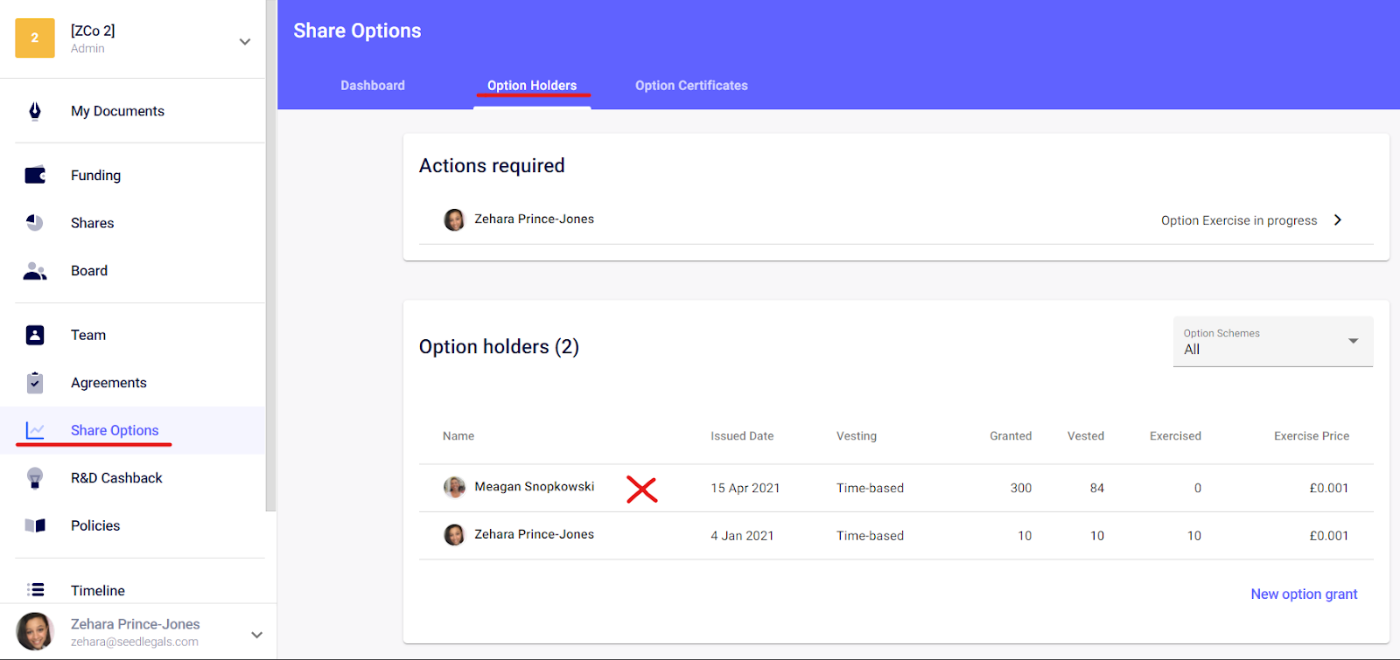Click the New option grant link

1304,594
